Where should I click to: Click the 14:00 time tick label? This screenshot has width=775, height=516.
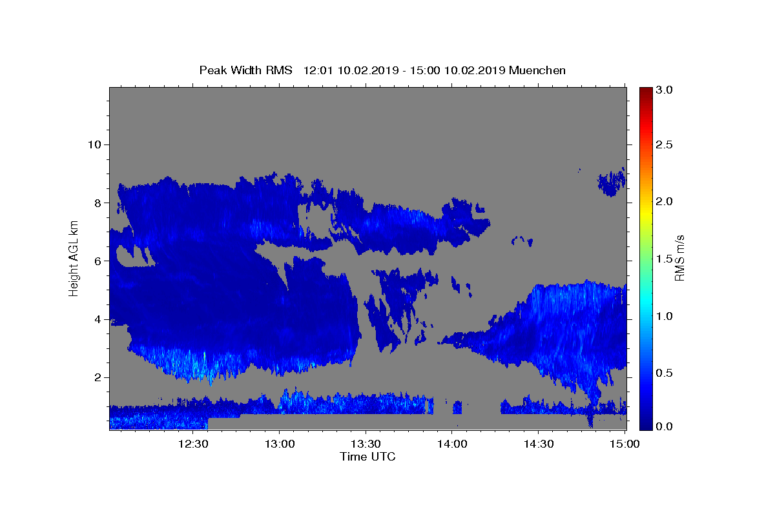coord(453,444)
